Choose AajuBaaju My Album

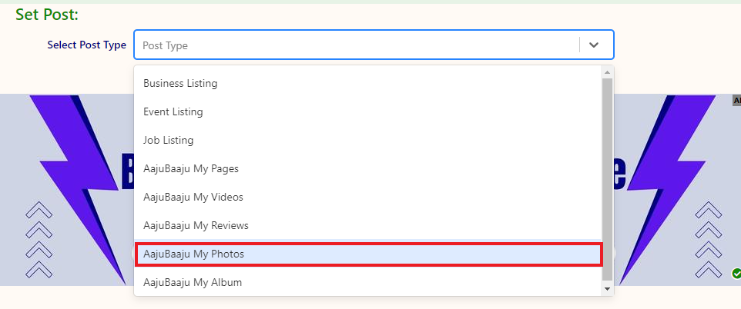193,282
